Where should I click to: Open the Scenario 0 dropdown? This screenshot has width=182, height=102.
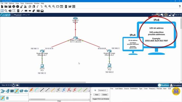click(x=103, y=90)
